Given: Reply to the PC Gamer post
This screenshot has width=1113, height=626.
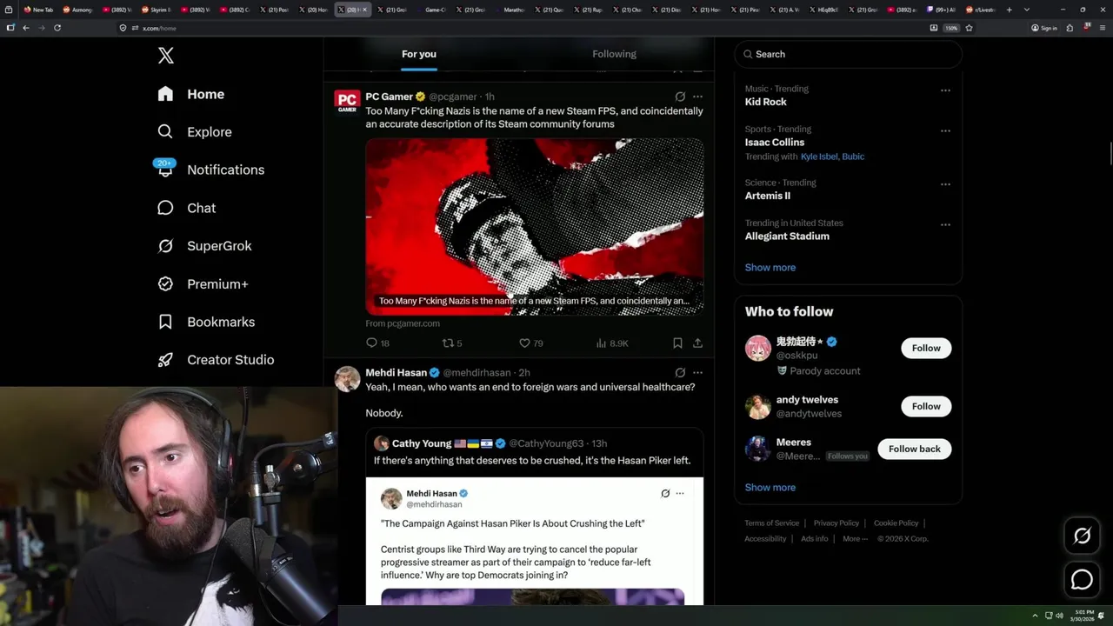Looking at the screenshot, I should [377, 343].
